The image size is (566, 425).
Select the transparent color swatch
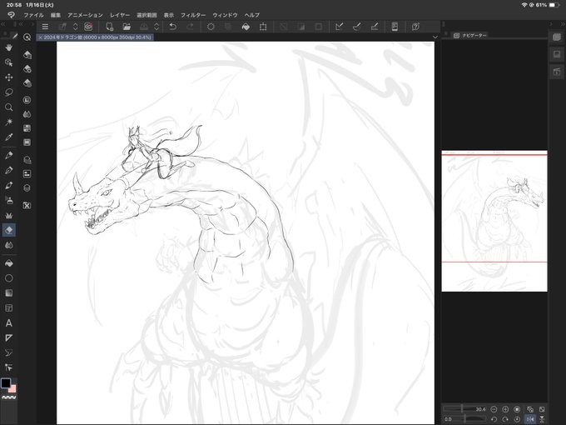(9, 397)
